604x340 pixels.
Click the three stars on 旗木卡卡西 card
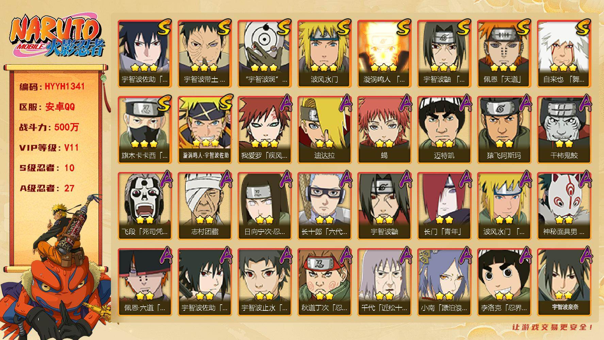coord(145,144)
